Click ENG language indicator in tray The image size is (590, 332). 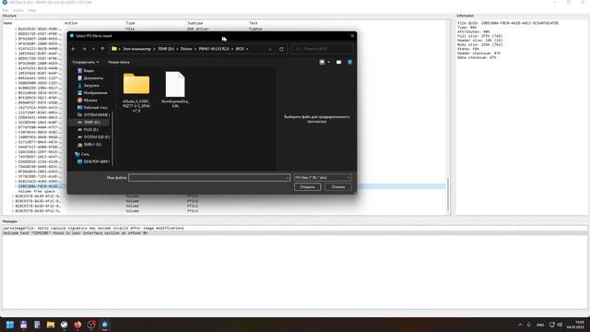(x=540, y=325)
